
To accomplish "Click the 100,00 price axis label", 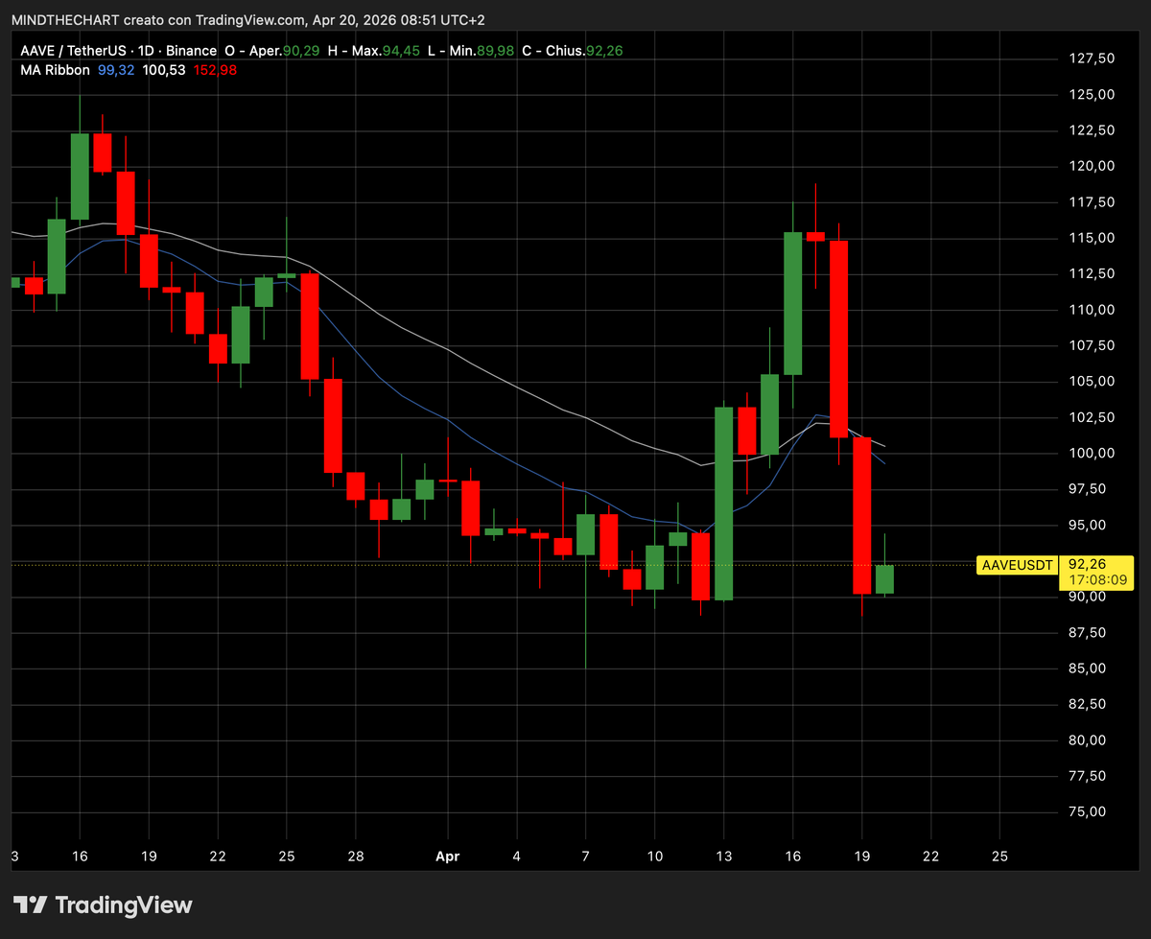I will click(x=1092, y=453).
